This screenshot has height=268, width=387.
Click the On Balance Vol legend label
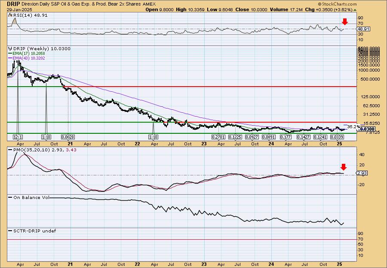31,197
